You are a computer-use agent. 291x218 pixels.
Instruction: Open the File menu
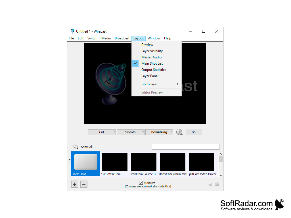click(71, 38)
